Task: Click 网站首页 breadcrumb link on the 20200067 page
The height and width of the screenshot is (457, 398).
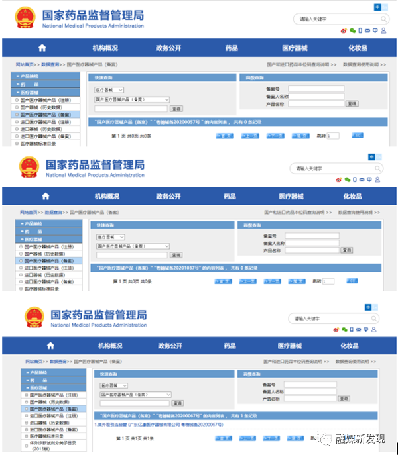Action: pos(34,362)
